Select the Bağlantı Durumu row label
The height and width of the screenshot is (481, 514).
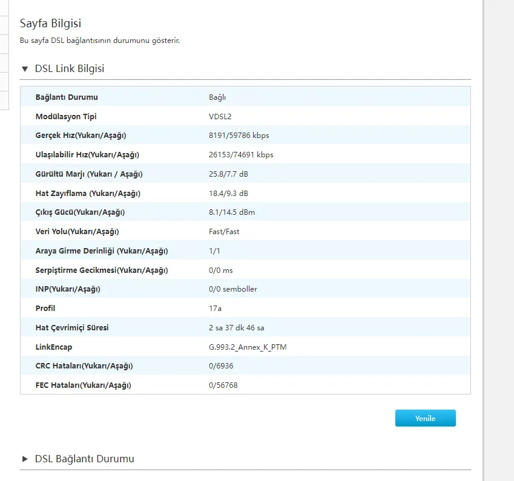67,97
